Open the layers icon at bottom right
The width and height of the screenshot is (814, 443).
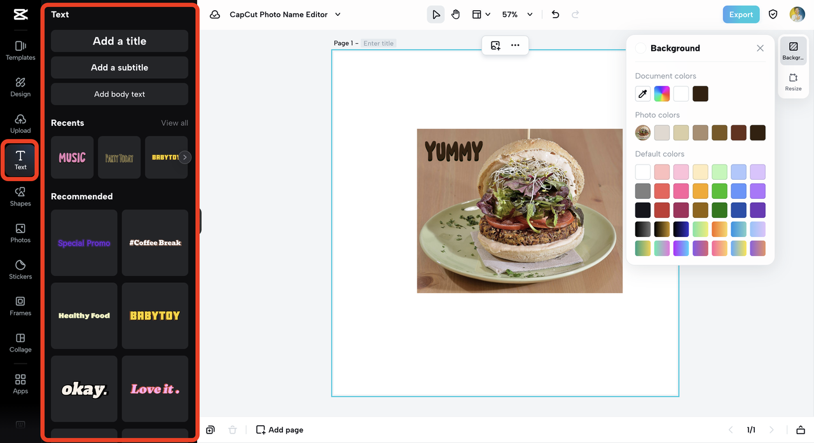(x=801, y=430)
